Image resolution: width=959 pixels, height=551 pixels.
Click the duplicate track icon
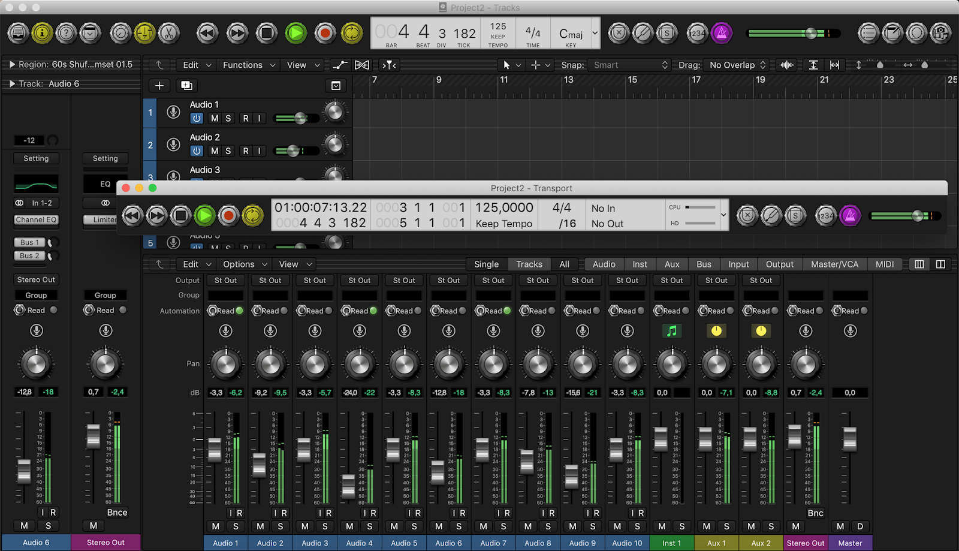click(x=186, y=86)
